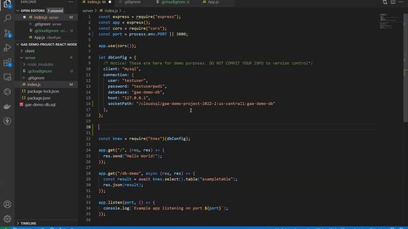408x229 pixels.
Task: Click the braces icon of package-lock.json
Action: [24, 91]
